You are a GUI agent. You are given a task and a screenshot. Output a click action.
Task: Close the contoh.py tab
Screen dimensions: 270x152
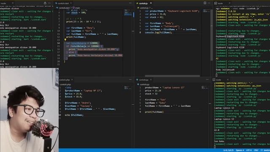(x=151, y=80)
